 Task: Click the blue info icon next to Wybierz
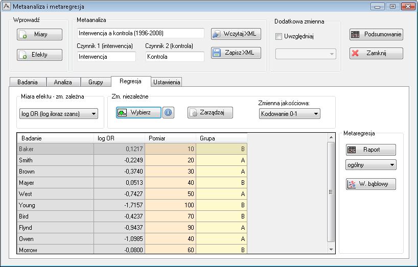click(168, 112)
